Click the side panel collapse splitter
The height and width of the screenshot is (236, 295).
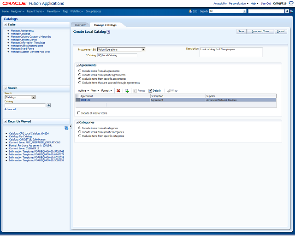pyautogui.click(x=71, y=127)
